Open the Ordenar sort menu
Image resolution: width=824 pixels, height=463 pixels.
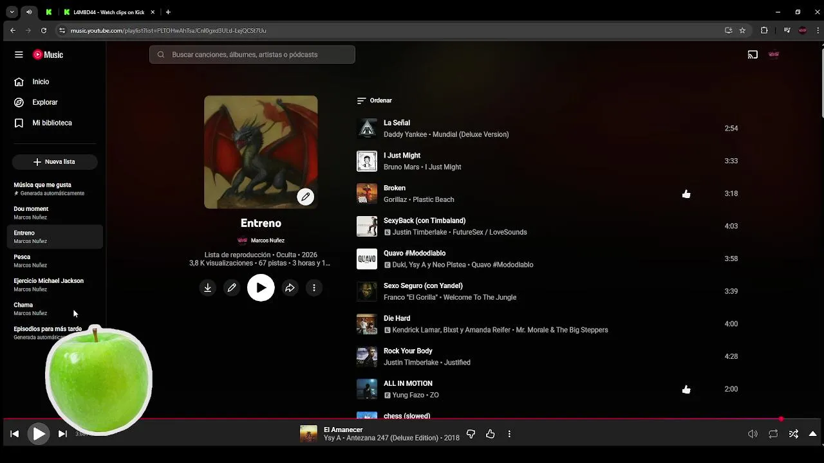(375, 100)
